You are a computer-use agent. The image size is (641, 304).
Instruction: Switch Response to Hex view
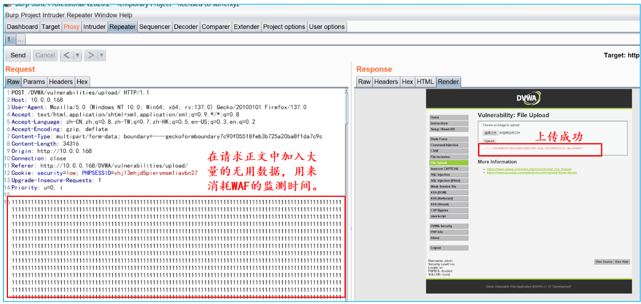tap(407, 82)
